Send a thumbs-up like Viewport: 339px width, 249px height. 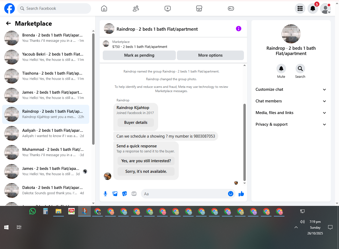(241, 194)
